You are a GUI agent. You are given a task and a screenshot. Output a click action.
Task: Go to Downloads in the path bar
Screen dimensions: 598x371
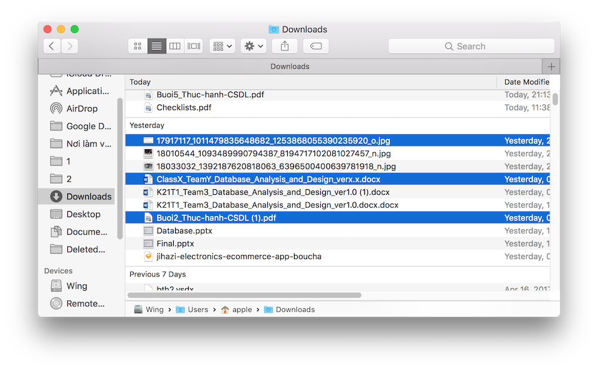(290, 309)
